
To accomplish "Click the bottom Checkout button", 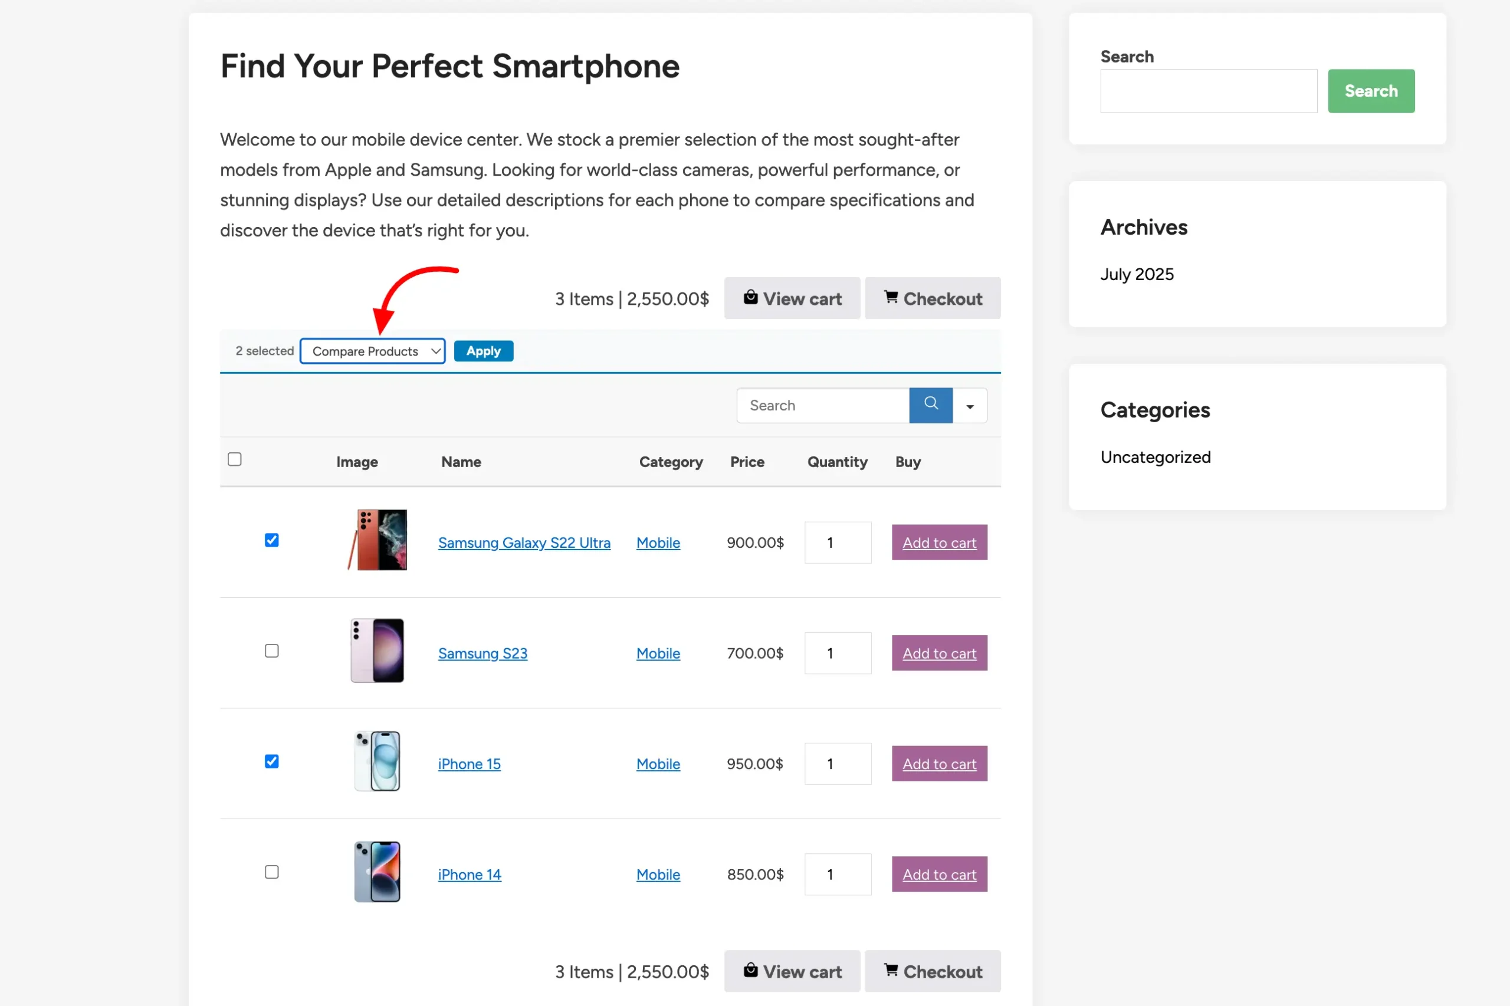I will coord(933,971).
